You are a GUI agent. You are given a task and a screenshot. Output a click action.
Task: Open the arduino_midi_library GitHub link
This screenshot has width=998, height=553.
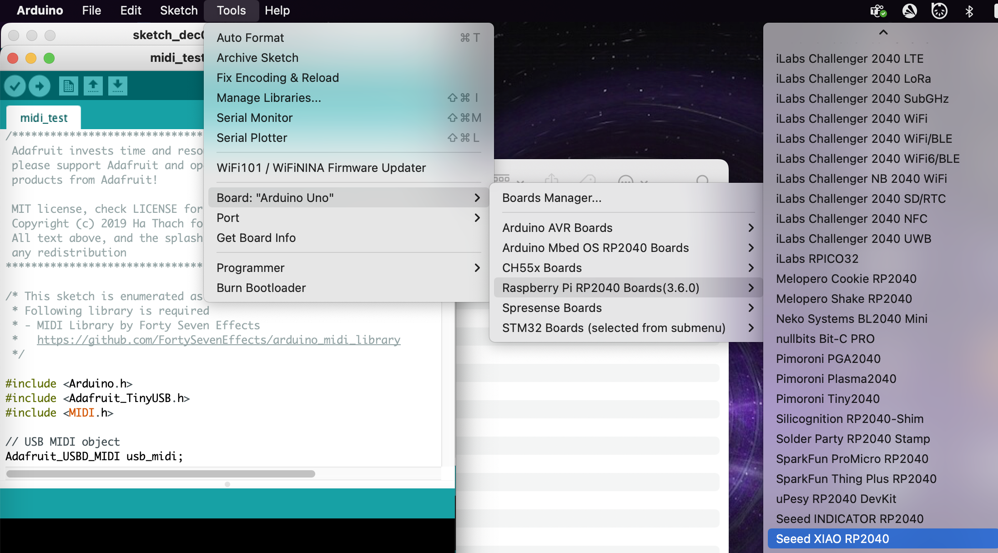coord(219,340)
